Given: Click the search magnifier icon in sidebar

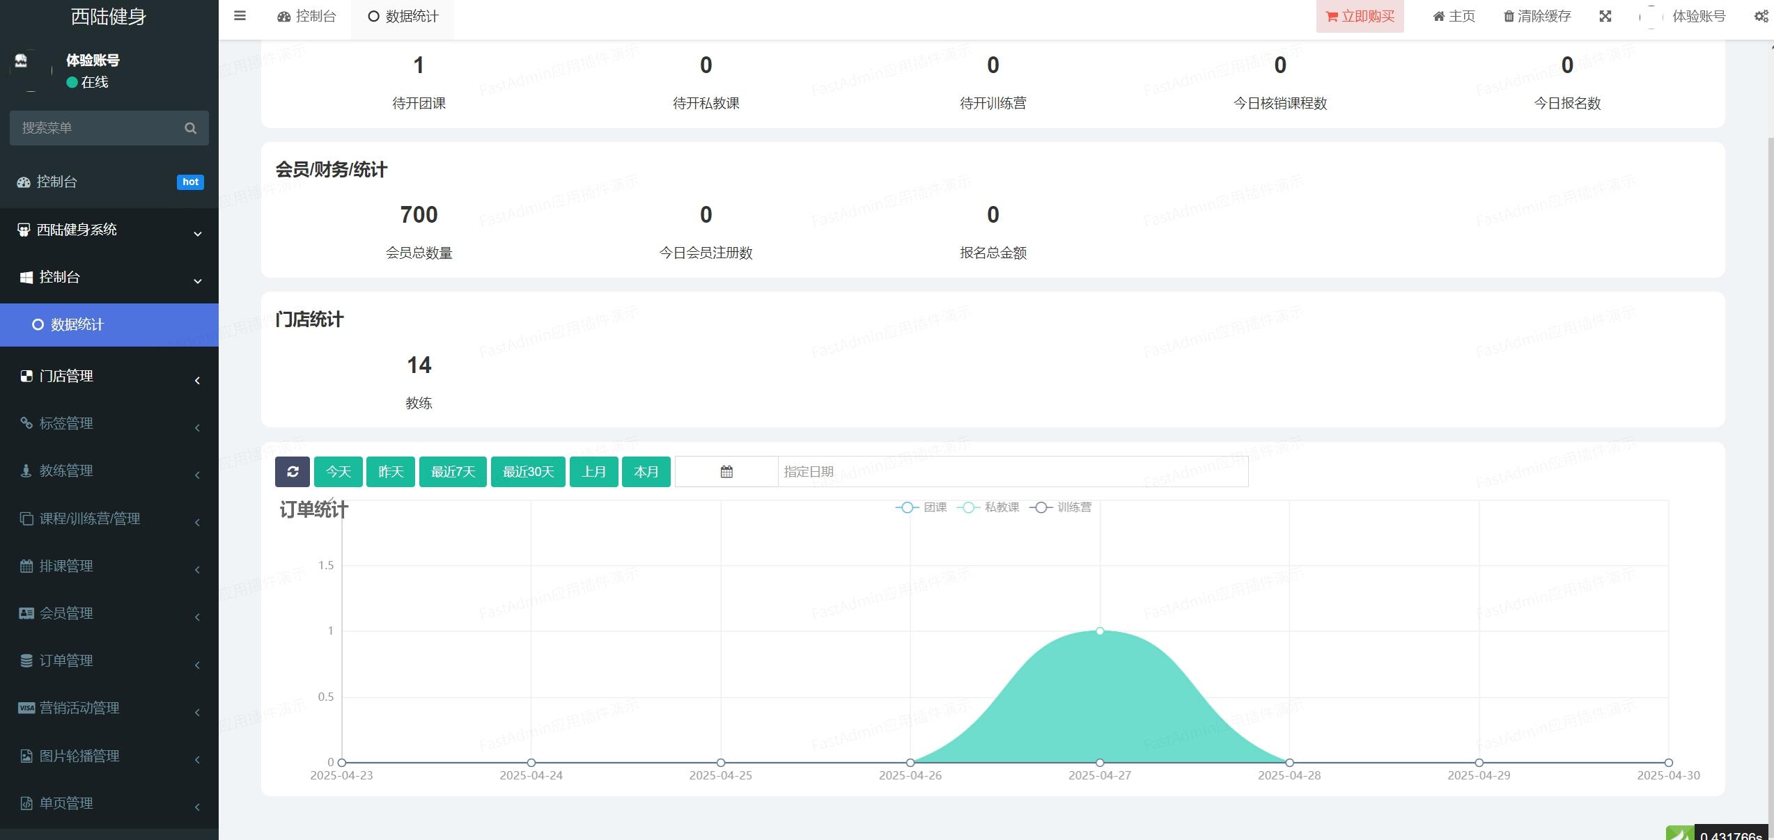Looking at the screenshot, I should click(190, 128).
